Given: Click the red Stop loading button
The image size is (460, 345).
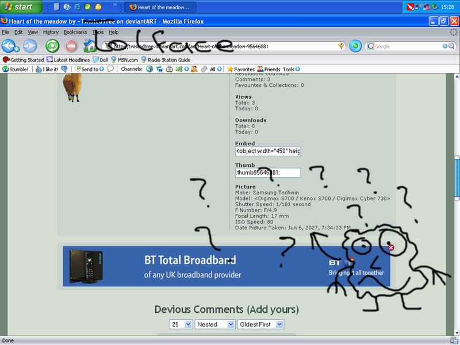Looking at the screenshot, I should pos(71,46).
